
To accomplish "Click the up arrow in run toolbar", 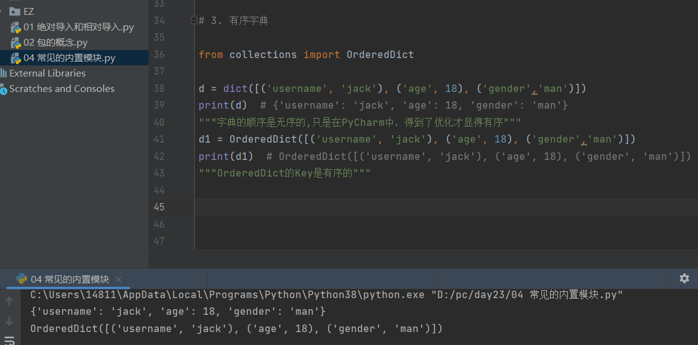I will [x=9, y=302].
